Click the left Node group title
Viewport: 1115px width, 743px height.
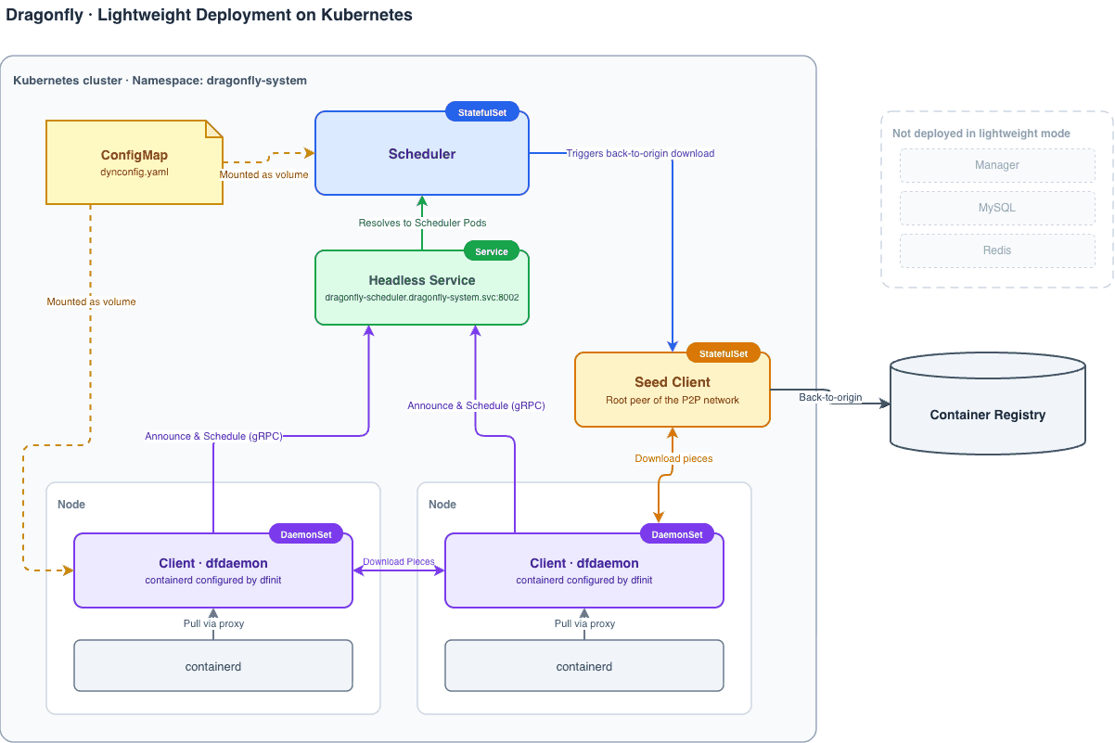[71, 504]
